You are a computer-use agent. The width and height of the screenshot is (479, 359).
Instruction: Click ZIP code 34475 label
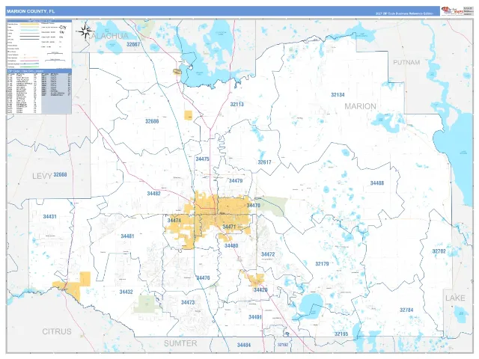pos(202,159)
